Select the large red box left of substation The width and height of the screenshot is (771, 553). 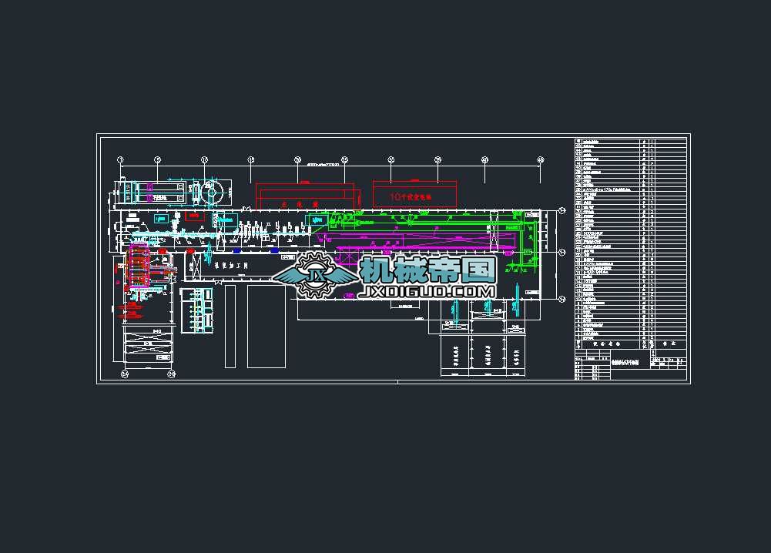pos(305,196)
